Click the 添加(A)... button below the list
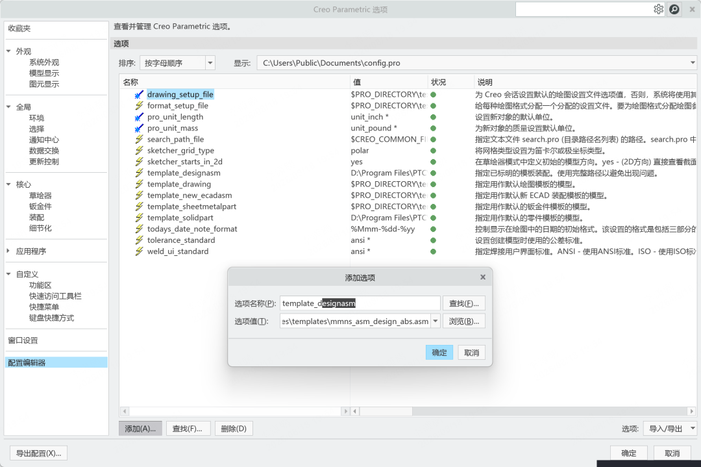701x467 pixels. pos(140,429)
